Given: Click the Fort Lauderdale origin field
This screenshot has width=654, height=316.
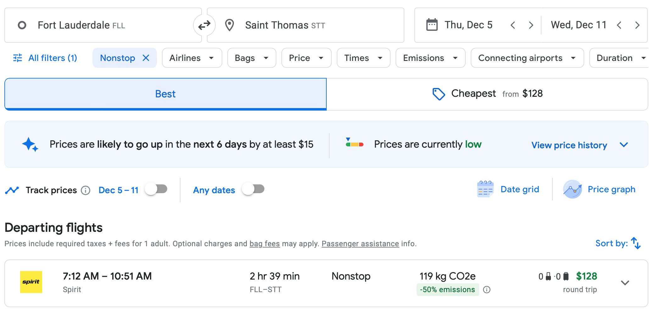Looking at the screenshot, I should click(x=103, y=25).
